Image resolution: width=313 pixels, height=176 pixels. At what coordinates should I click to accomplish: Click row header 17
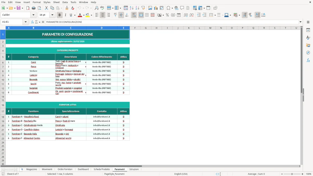click(3, 111)
